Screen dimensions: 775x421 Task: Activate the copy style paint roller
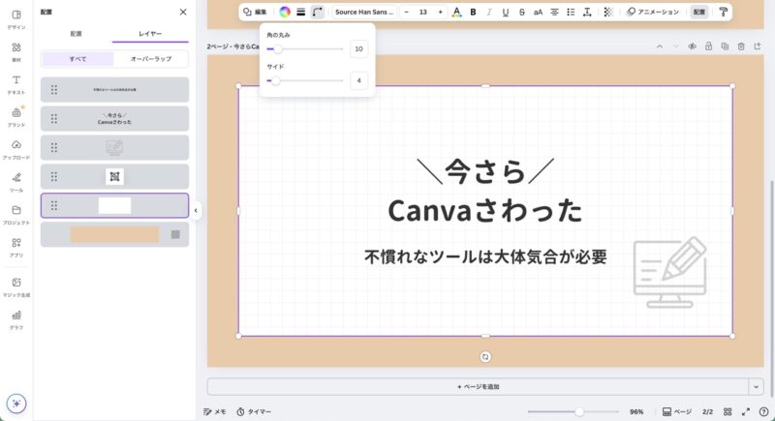[x=723, y=12]
